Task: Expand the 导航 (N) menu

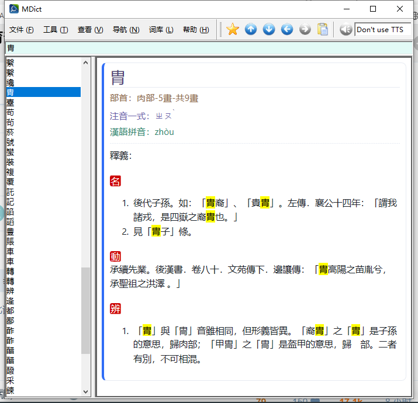Action: (126, 30)
